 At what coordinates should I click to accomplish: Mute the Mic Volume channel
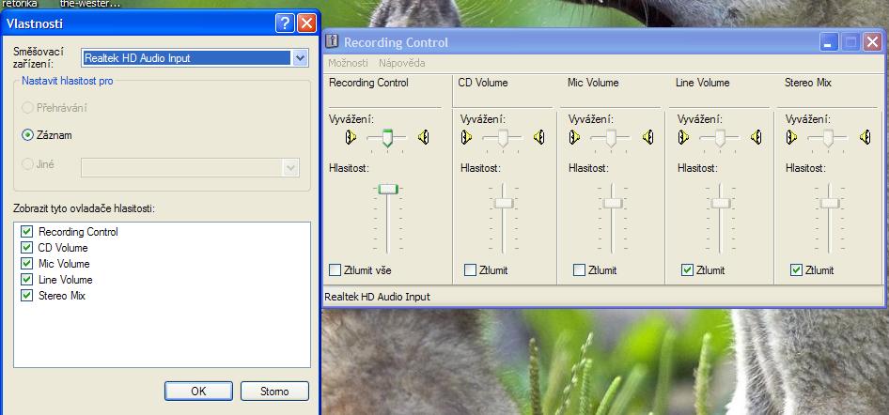pos(579,270)
